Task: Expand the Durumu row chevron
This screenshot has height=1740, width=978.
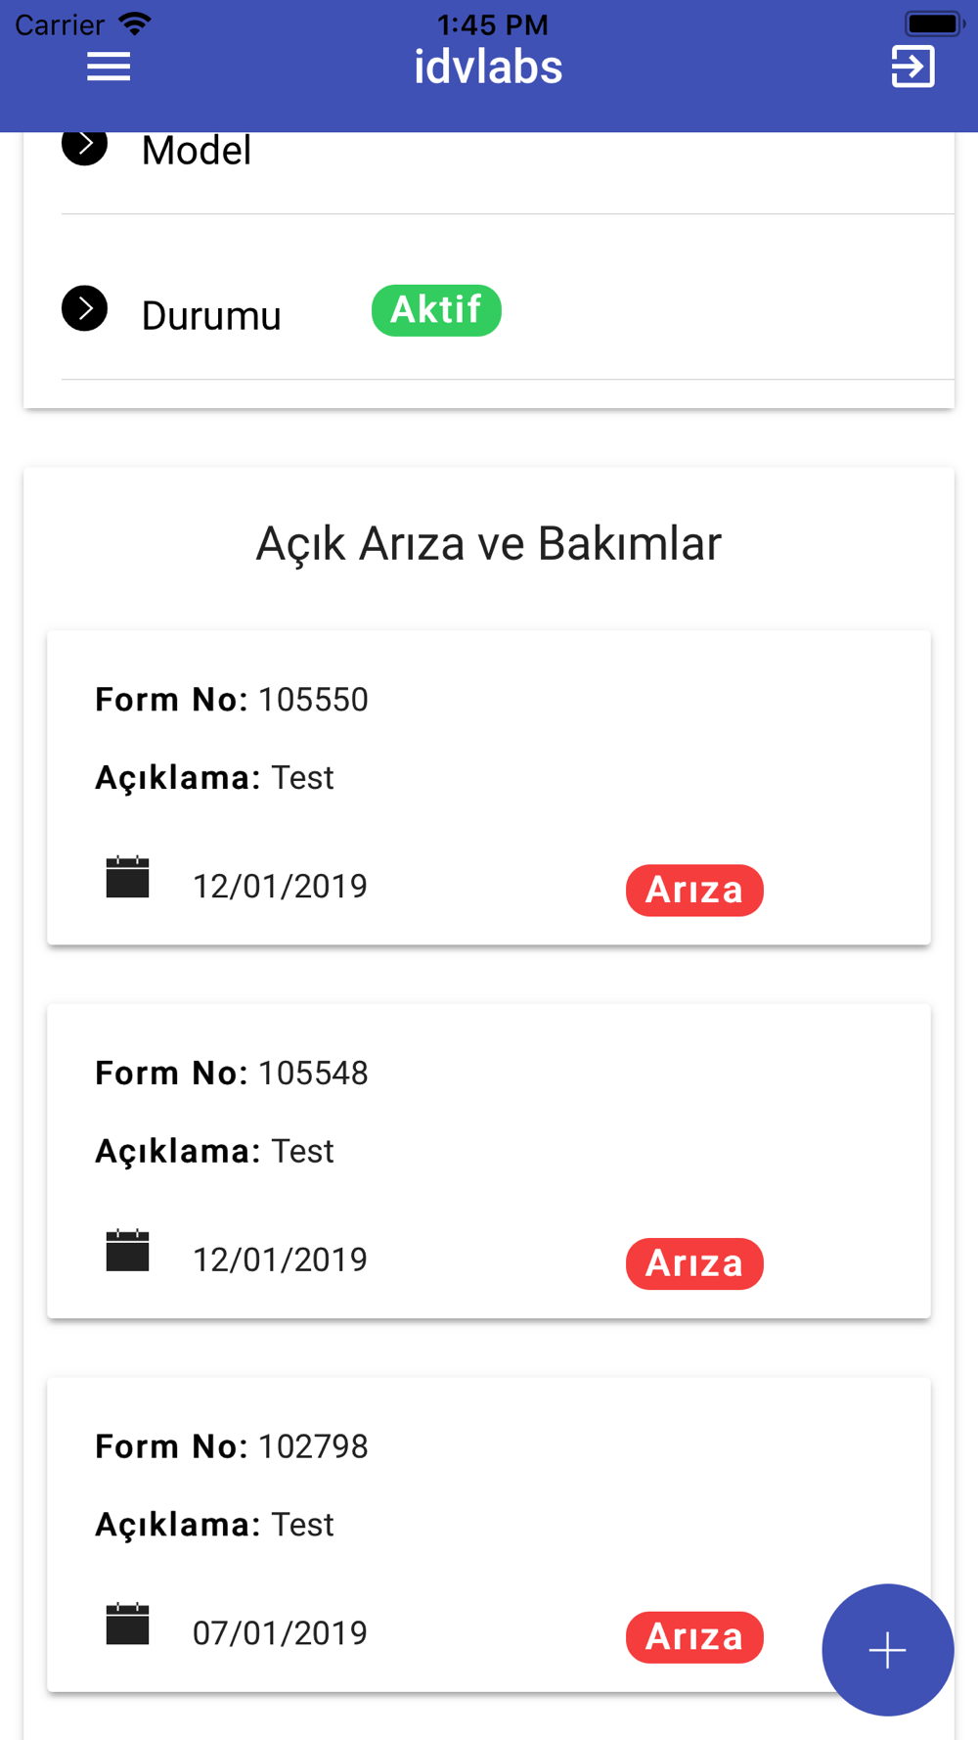Action: [85, 309]
